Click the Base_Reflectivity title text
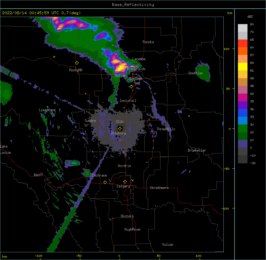The image size is (266, 260). pos(133,5)
